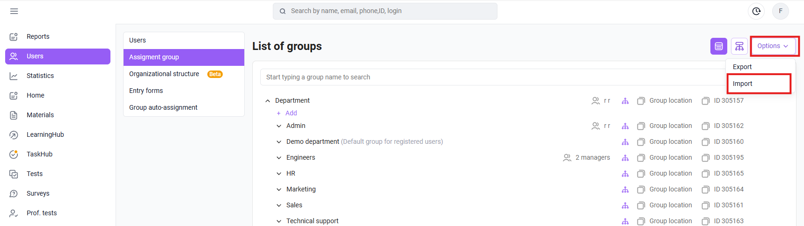Open the Options dropdown
This screenshot has width=804, height=226.
point(773,46)
